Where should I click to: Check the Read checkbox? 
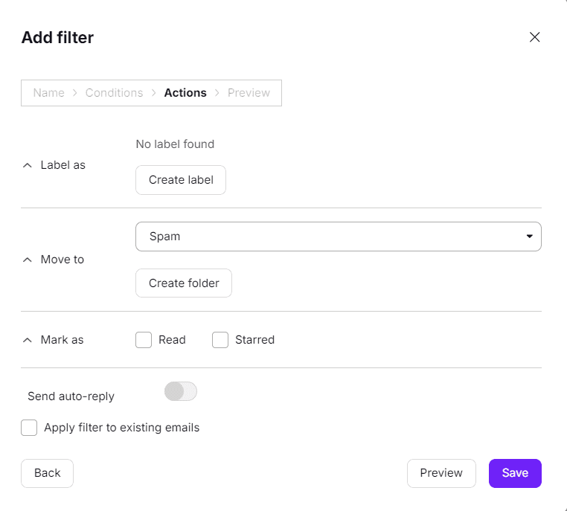click(144, 340)
